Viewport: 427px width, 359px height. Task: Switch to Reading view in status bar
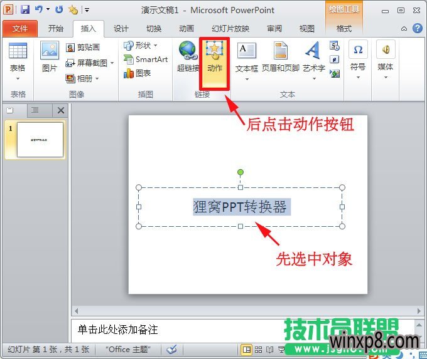pyautogui.click(x=269, y=350)
